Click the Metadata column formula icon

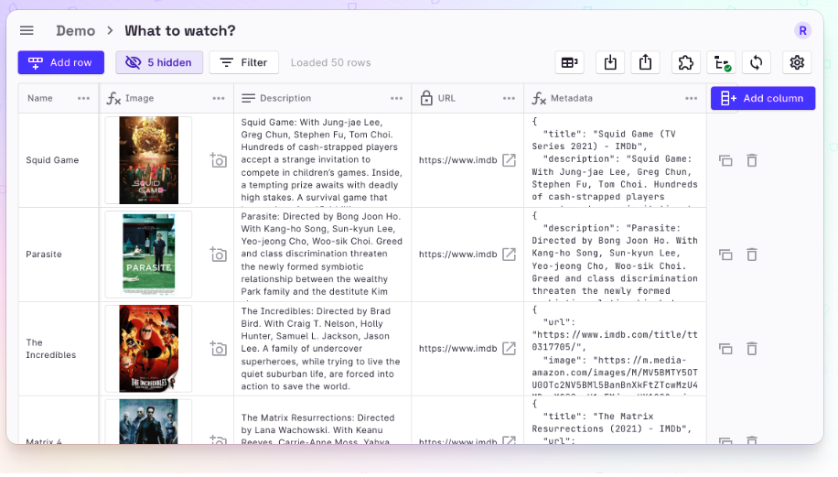[x=539, y=98]
